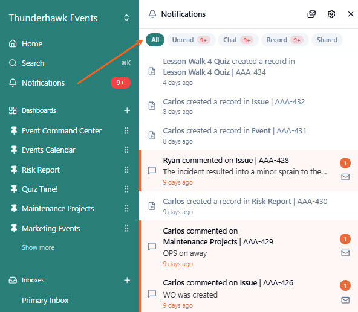This screenshot has height=312, width=358.
Task: Open Event Command Center dashboard
Action: coord(62,130)
